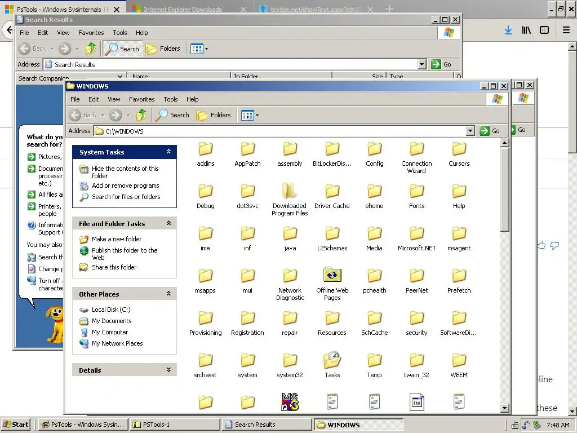Viewport: 577px width, 433px height.
Task: Open Views dropdown in Search Results toolbar
Action: (x=206, y=48)
